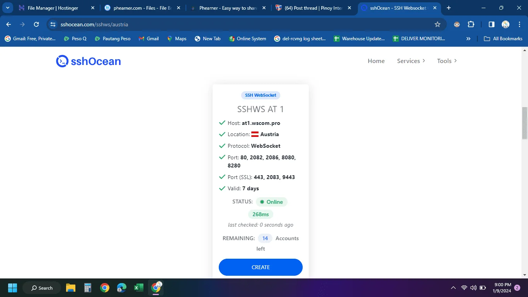Click the host at1.wscom.pro text
Image resolution: width=528 pixels, height=297 pixels.
[261, 123]
